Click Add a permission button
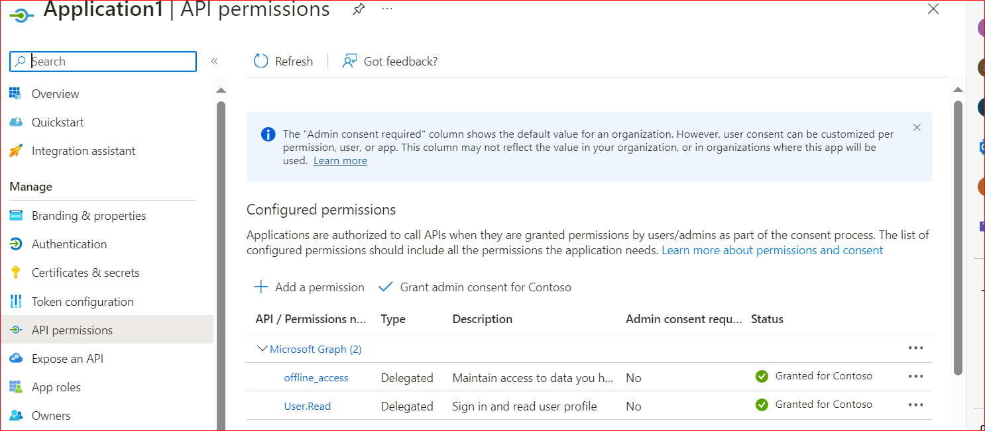The image size is (985, 431). (x=310, y=287)
